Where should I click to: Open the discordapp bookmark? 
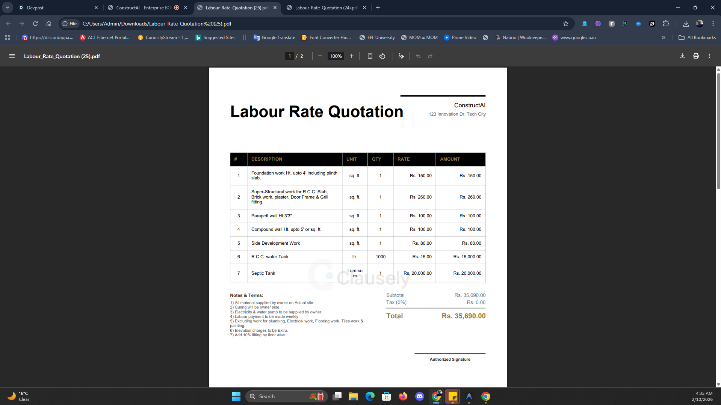[48, 38]
